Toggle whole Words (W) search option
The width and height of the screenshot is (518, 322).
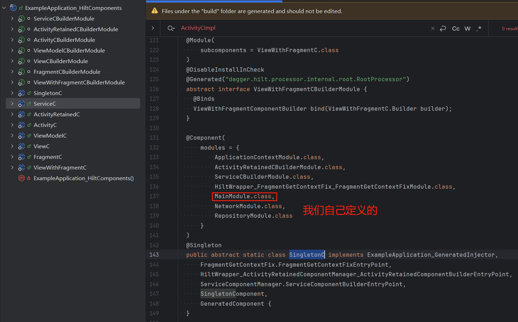468,28
